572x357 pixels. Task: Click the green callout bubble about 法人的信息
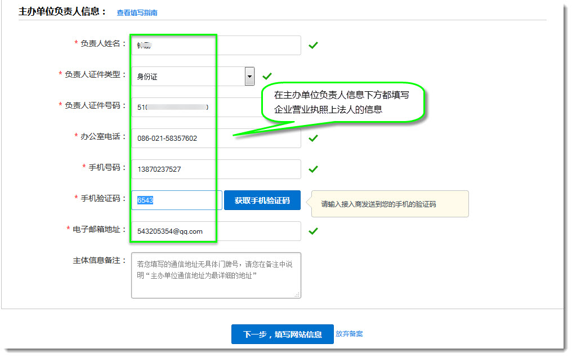pos(342,102)
